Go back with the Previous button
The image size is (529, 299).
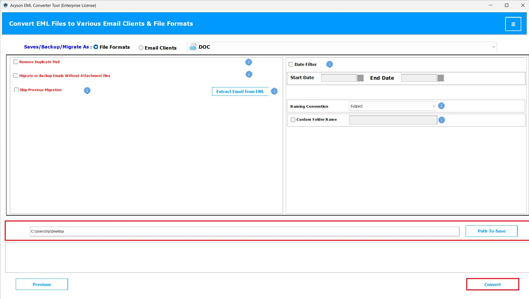42,284
